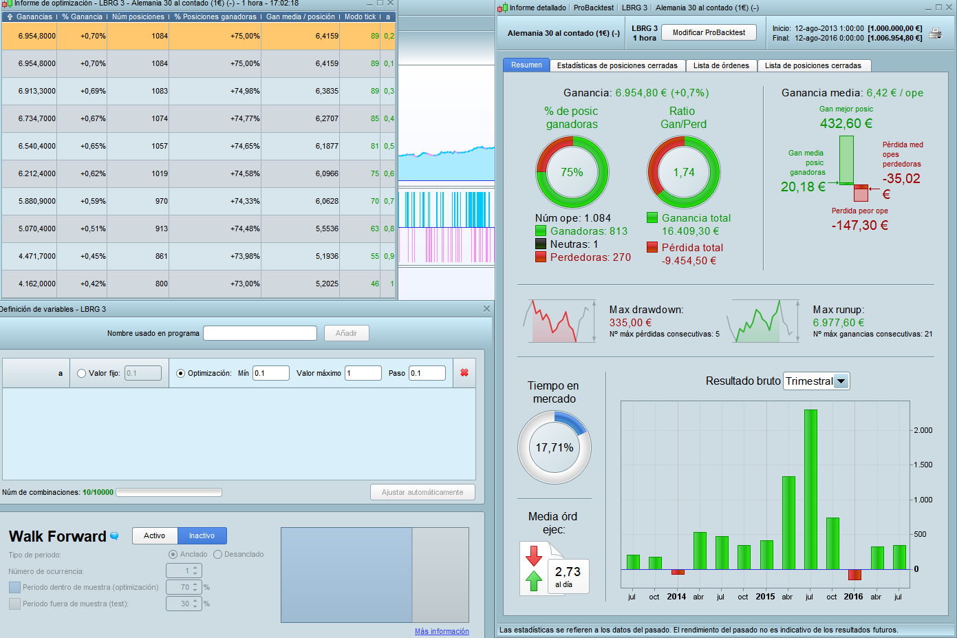Select optimization row with 6.913,3000
957x638 pixels.
[x=199, y=91]
